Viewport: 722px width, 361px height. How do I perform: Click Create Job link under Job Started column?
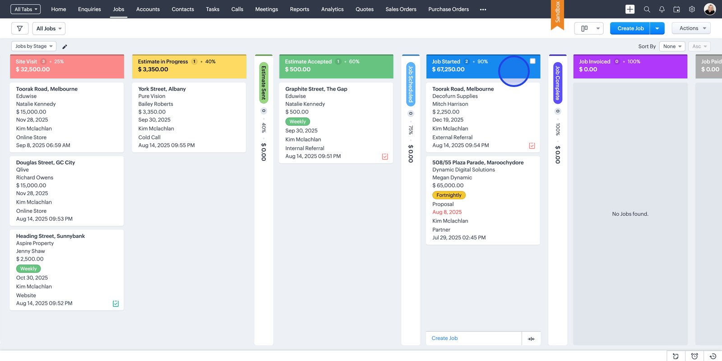point(444,338)
